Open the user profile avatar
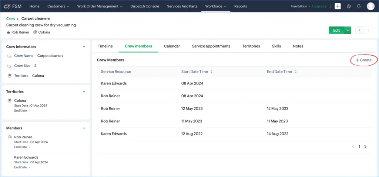Screen dimensions: 379x177 click(x=370, y=6)
